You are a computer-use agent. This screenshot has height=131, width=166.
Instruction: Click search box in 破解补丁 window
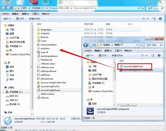click(154, 45)
